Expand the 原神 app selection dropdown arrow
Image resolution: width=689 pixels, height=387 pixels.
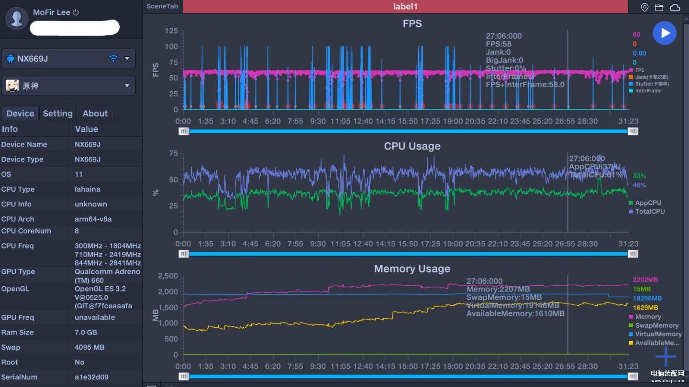click(x=127, y=86)
